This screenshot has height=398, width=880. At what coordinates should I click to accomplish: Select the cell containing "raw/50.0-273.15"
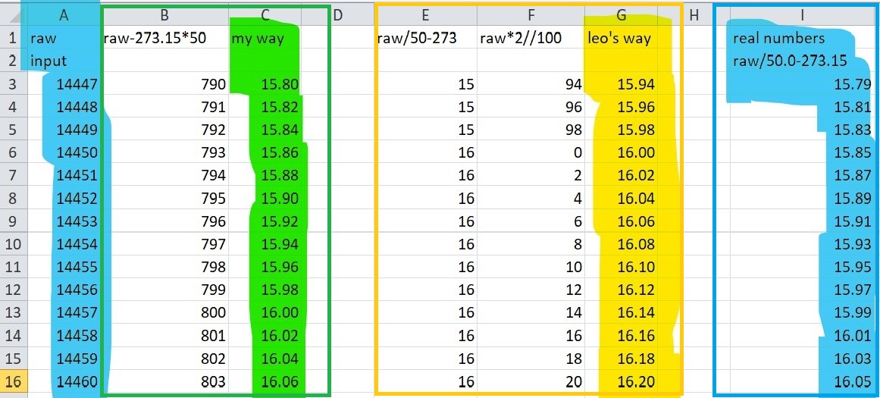(x=778, y=61)
